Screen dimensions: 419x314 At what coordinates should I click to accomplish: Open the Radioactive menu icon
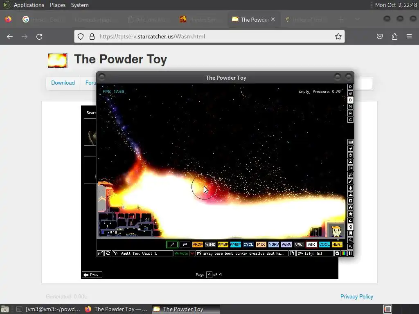tap(350, 207)
